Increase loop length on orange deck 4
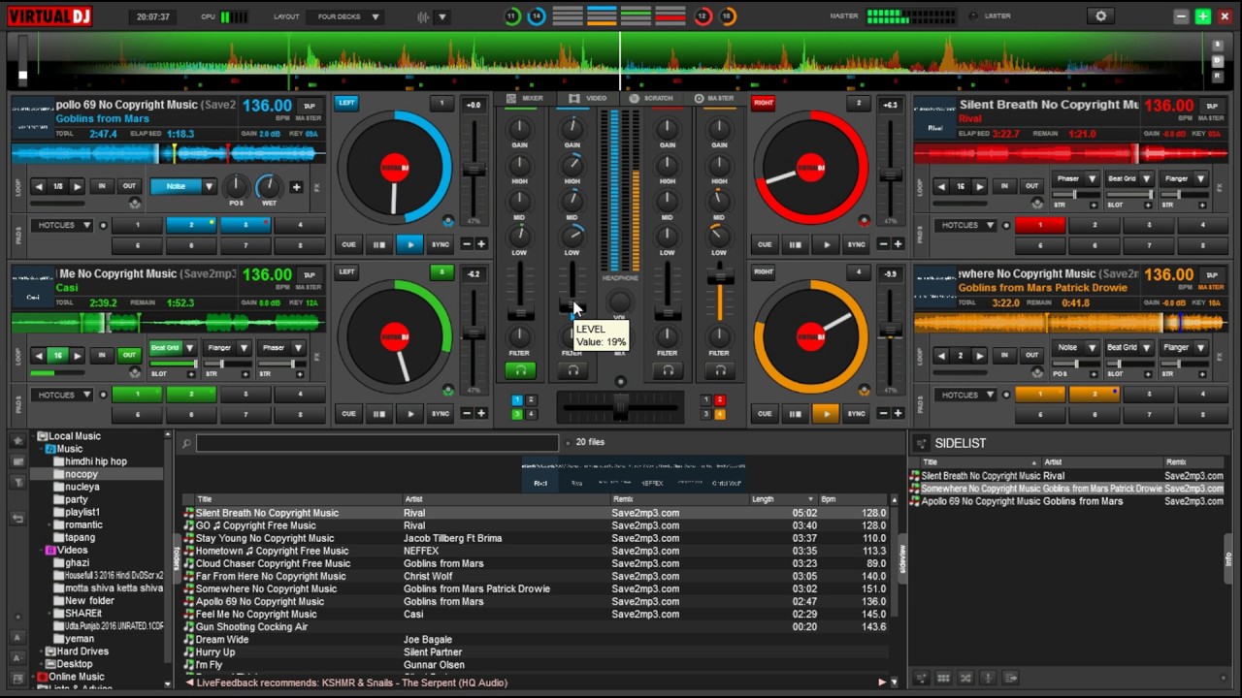 (x=979, y=356)
